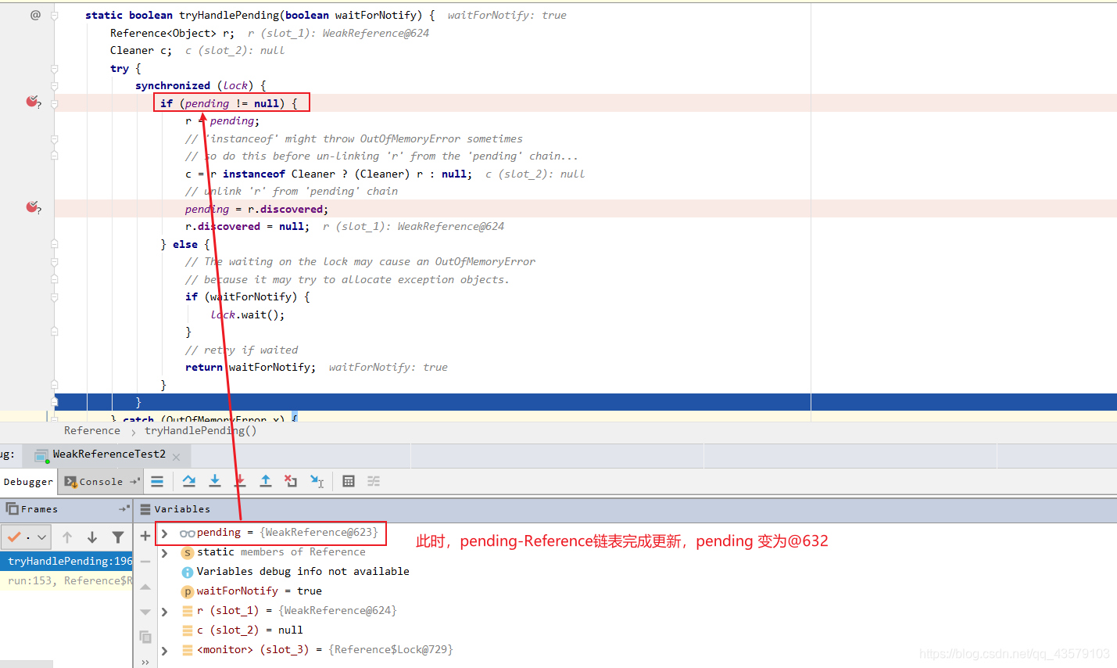
Task: Select previous frame with up arrow
Action: (67, 537)
